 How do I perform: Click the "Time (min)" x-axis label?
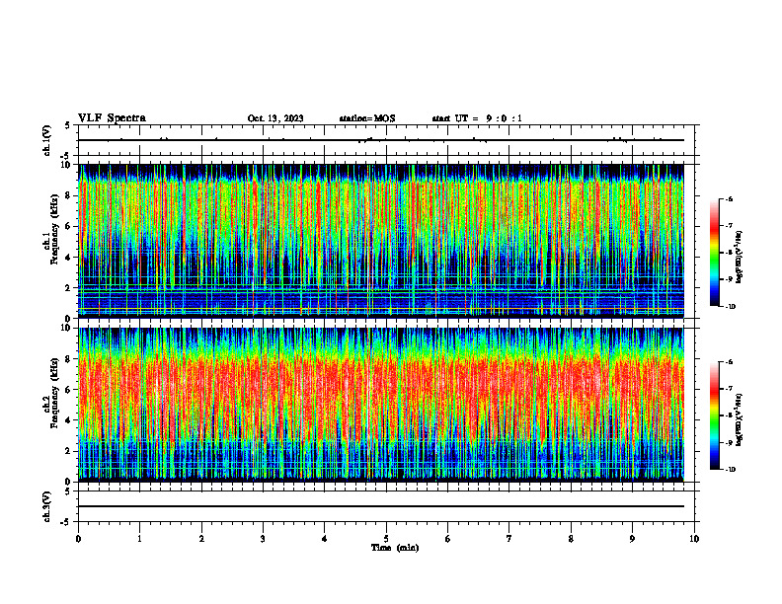point(395,548)
